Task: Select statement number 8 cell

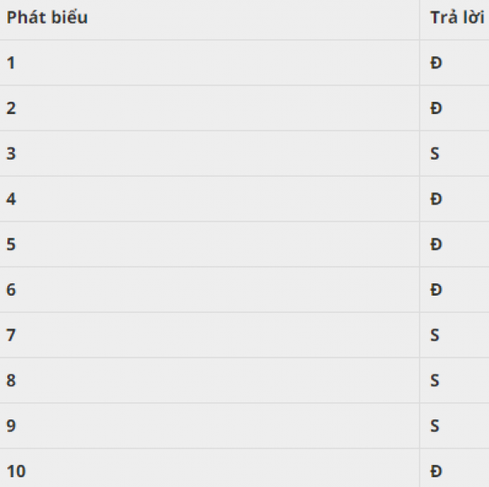Action: 11,380
